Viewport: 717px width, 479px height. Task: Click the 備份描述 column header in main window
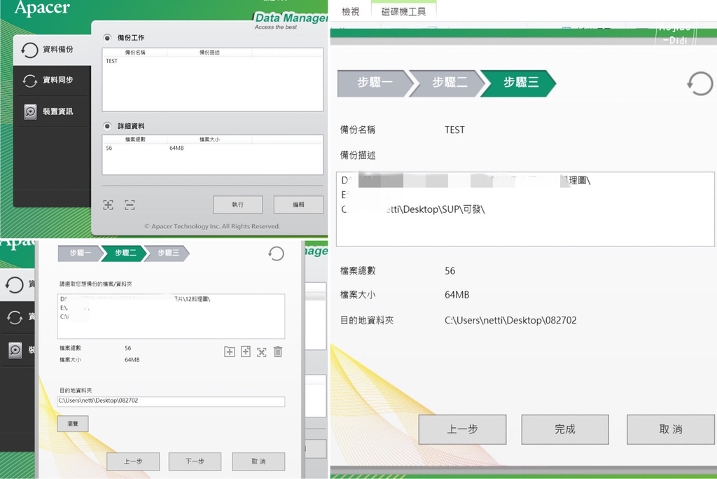pos(209,53)
